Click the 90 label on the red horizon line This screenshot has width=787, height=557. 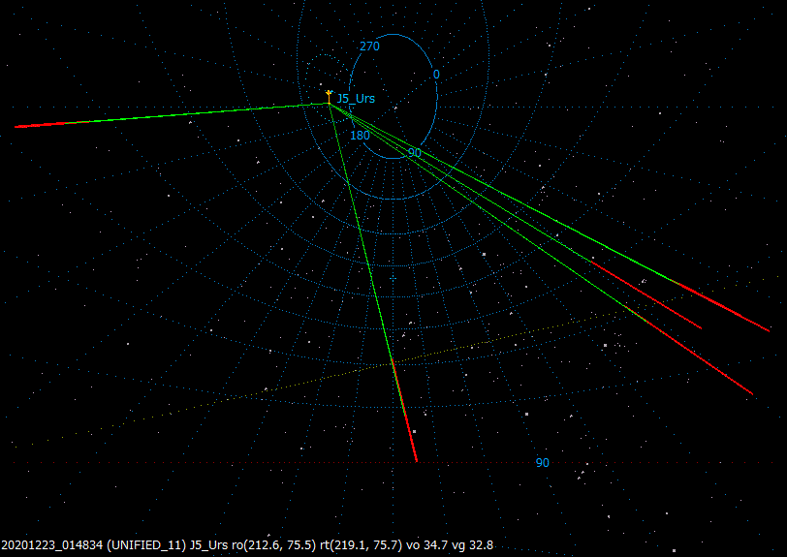[x=543, y=463]
